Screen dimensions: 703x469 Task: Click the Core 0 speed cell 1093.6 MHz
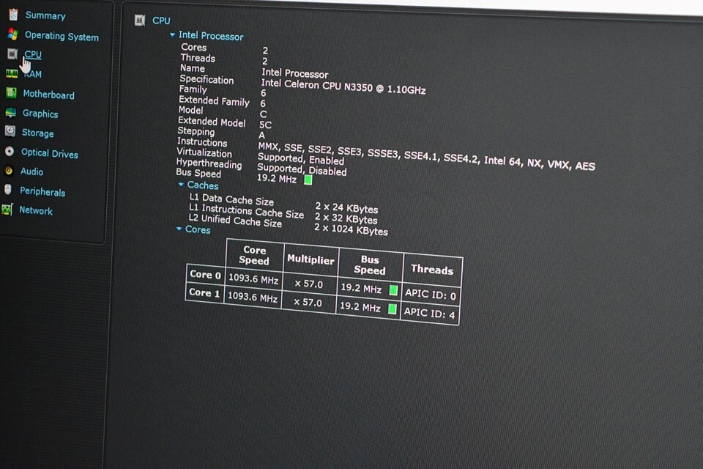coord(253,279)
